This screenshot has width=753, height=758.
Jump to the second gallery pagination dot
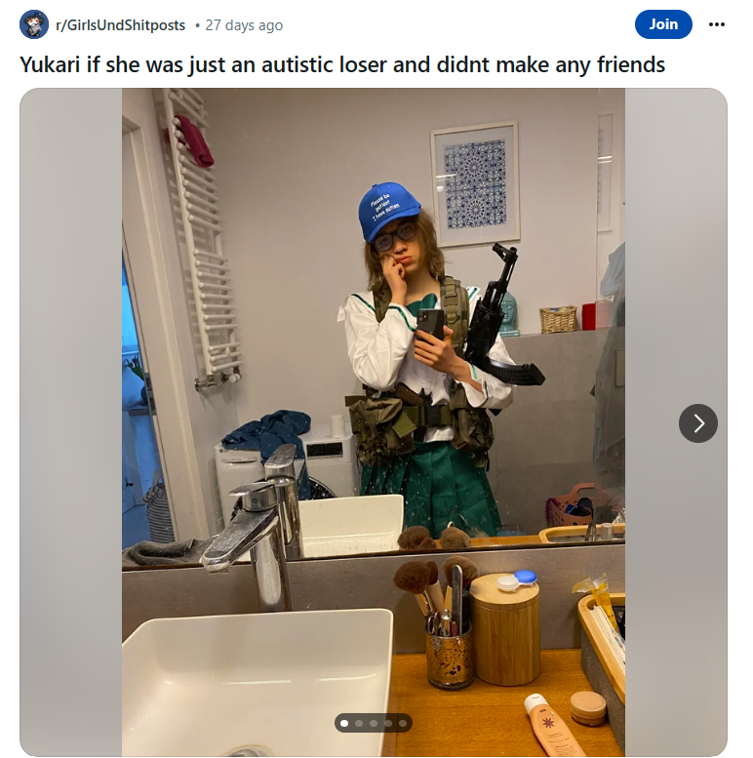tap(359, 723)
